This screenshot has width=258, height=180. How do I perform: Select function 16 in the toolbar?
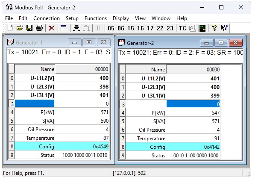[x=141, y=28]
